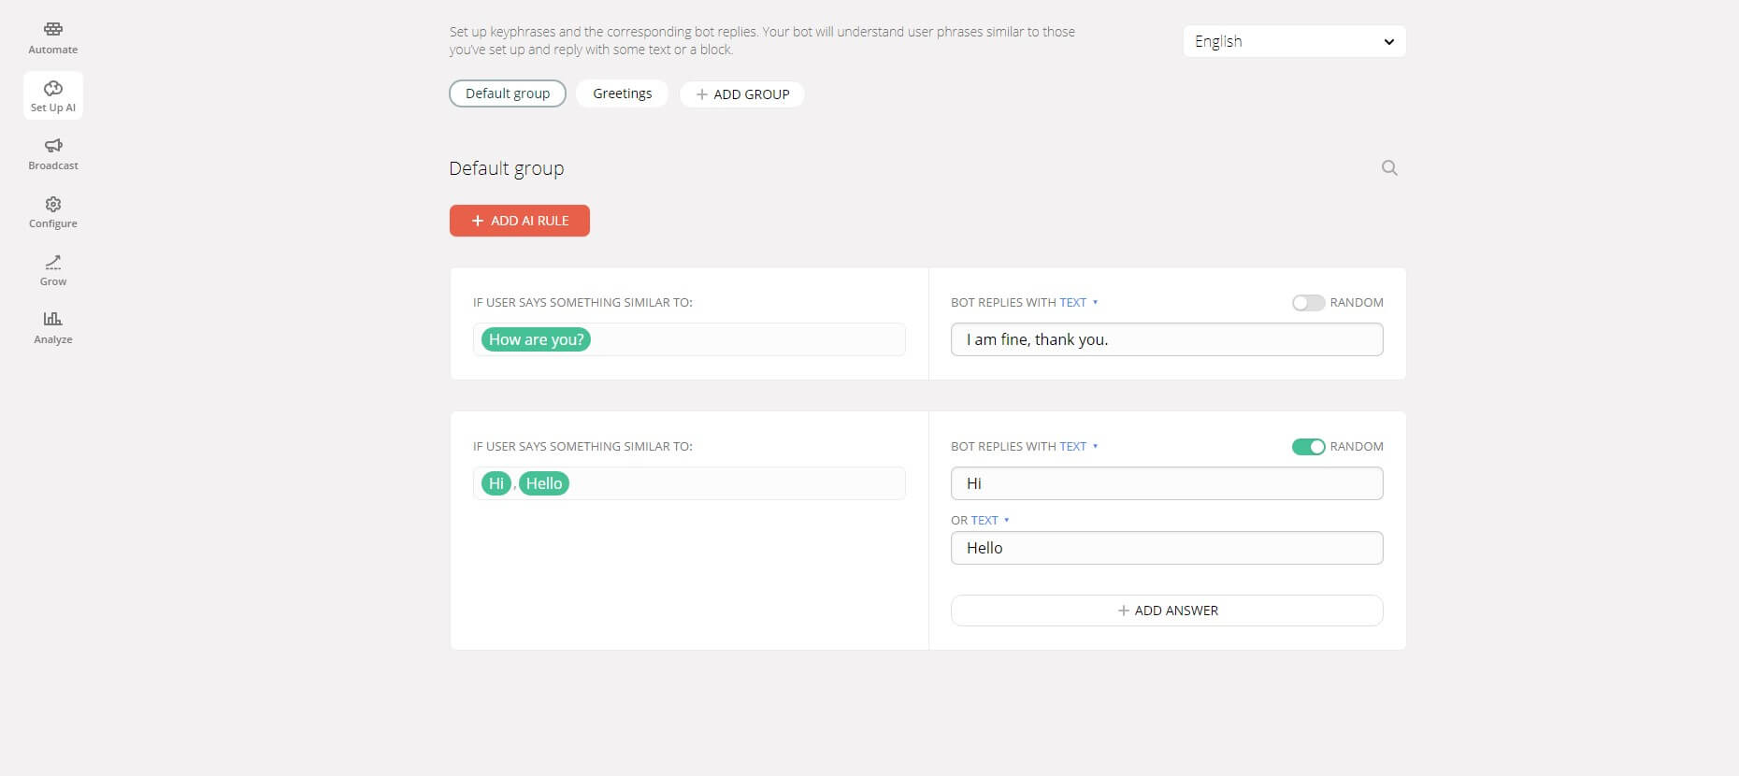
Task: Click the ADD AI RULE button
Action: tap(520, 221)
